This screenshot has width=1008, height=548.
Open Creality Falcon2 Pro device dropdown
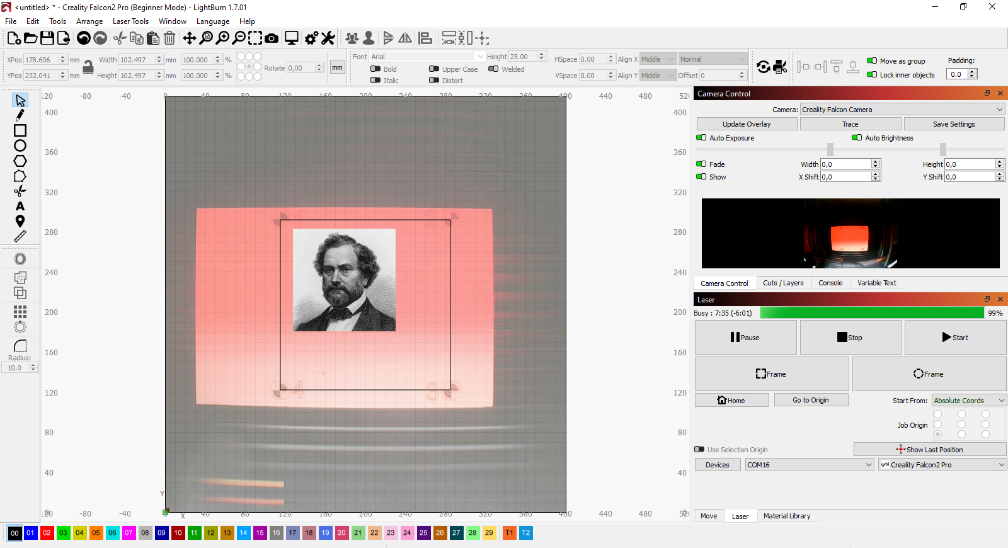pos(942,465)
